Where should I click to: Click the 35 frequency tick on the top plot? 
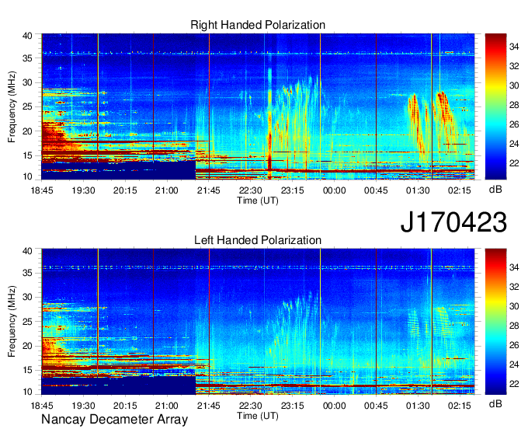coord(28,58)
